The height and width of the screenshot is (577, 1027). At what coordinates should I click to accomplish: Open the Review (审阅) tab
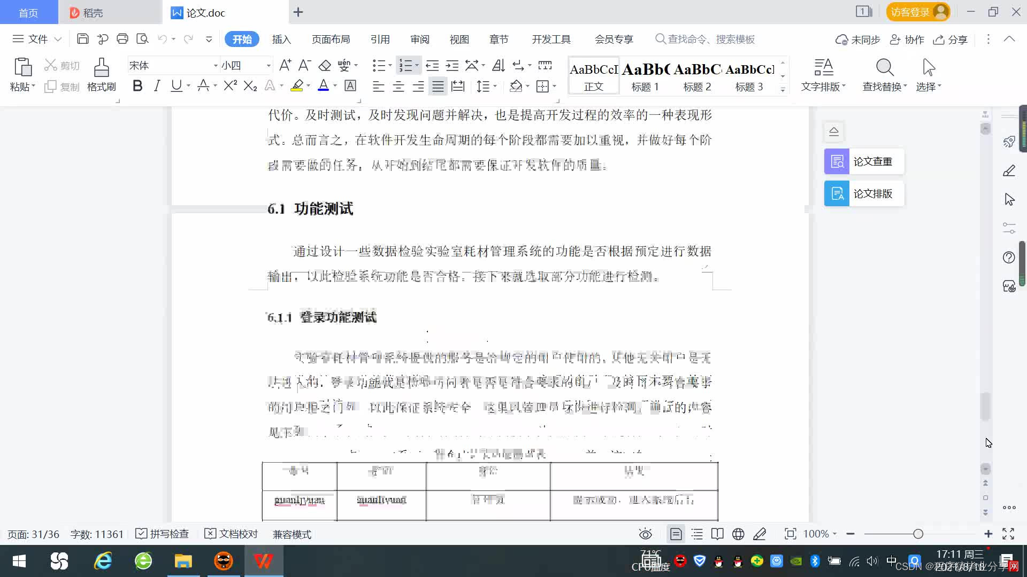pos(420,40)
